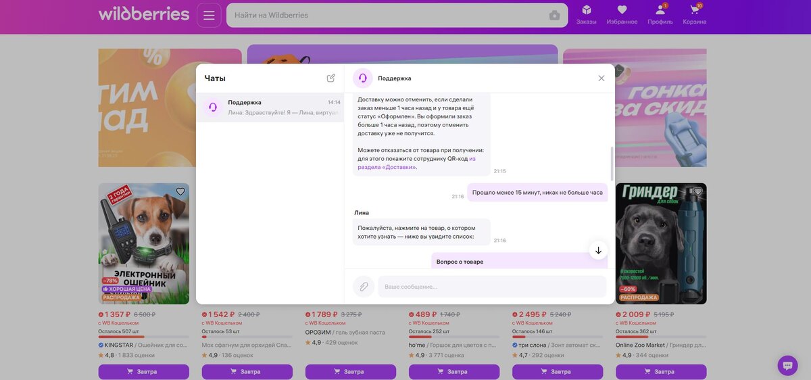811x380 pixels.
Task: Open the hamburger catalog menu
Action: 209,15
